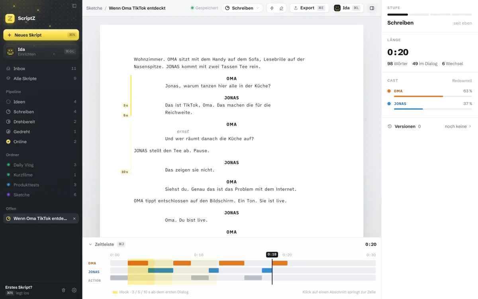Image resolution: width=478 pixels, height=299 pixels.
Task: Click the 3 s hook marker in the script margin
Action: coord(125,106)
